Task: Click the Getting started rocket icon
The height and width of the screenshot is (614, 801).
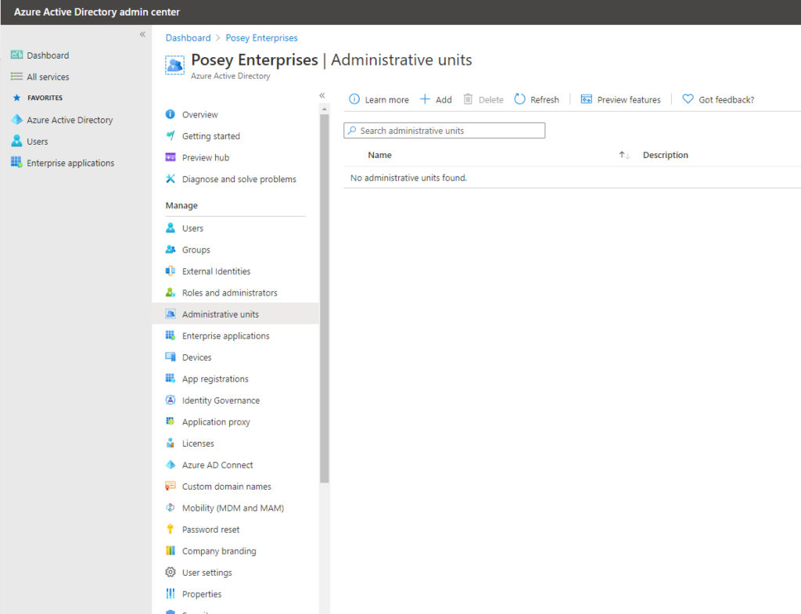Action: [x=170, y=136]
